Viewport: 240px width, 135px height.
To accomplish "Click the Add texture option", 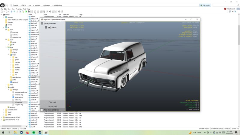I will (x=192, y=109).
